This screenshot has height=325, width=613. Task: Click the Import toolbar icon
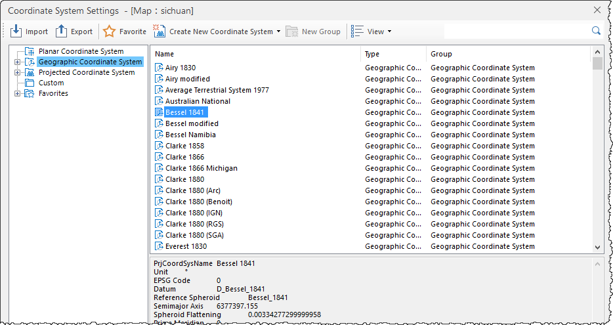pyautogui.click(x=16, y=31)
